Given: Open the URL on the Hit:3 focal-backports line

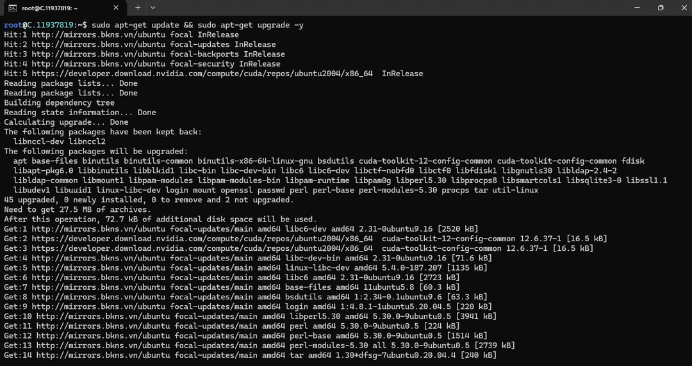Looking at the screenshot, I should (x=99, y=54).
